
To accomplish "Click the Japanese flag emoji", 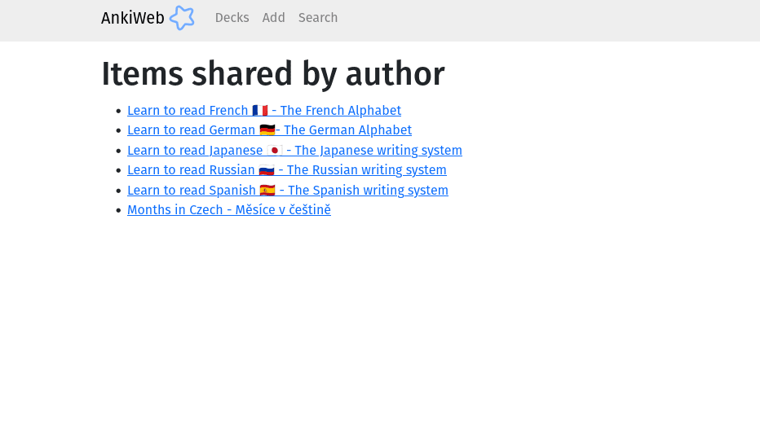I will click(x=275, y=151).
